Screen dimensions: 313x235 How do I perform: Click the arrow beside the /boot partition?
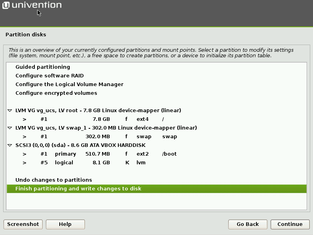[x=25, y=154]
